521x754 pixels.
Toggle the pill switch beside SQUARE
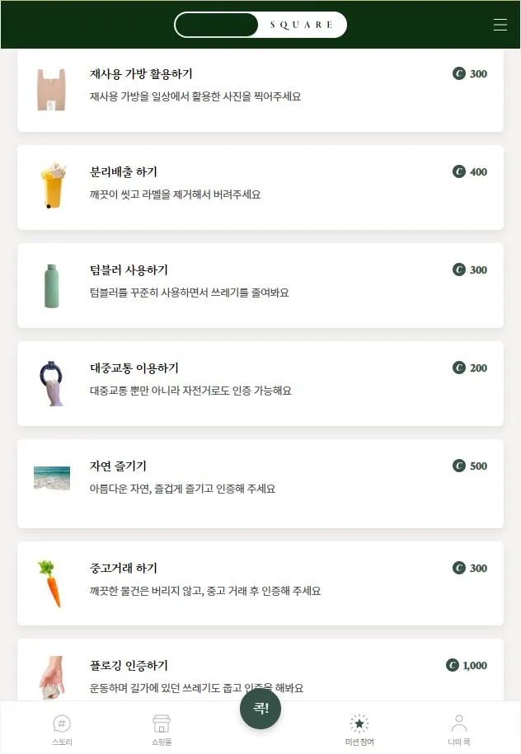(x=217, y=24)
